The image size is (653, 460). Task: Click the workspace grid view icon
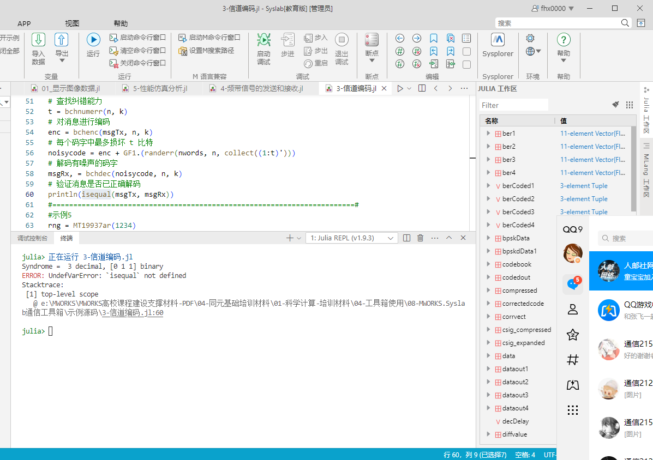629,105
